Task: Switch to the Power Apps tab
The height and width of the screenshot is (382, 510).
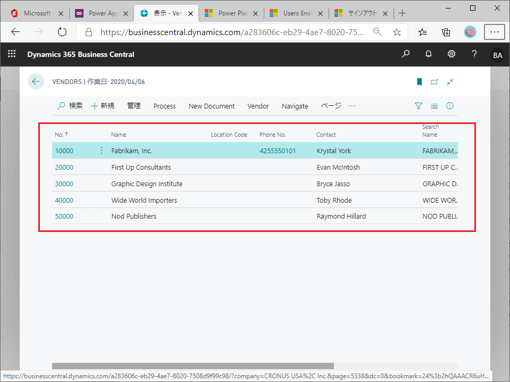Action: [101, 13]
